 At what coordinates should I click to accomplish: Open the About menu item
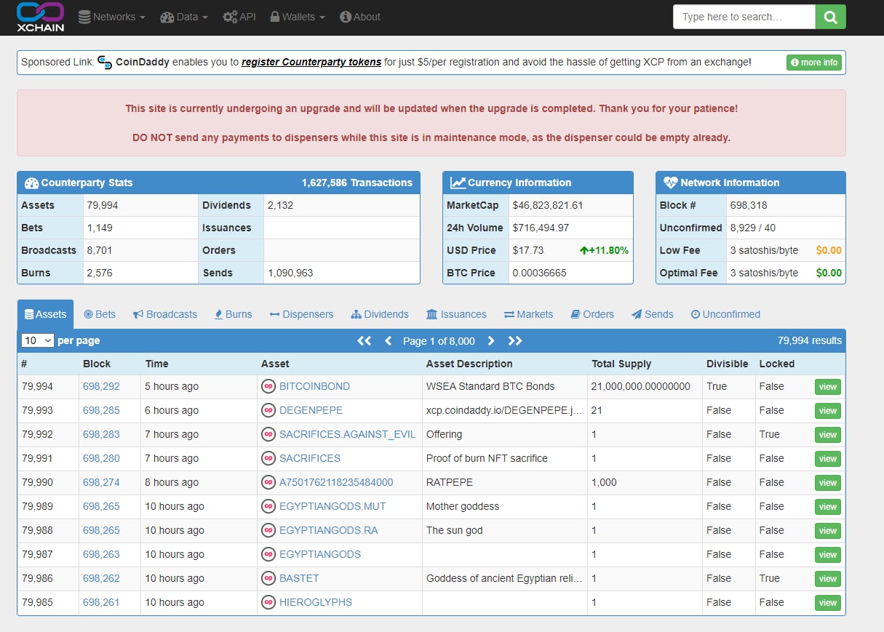point(360,17)
